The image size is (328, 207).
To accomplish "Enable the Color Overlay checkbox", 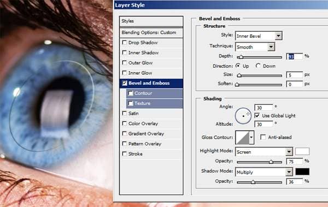I will point(125,123).
